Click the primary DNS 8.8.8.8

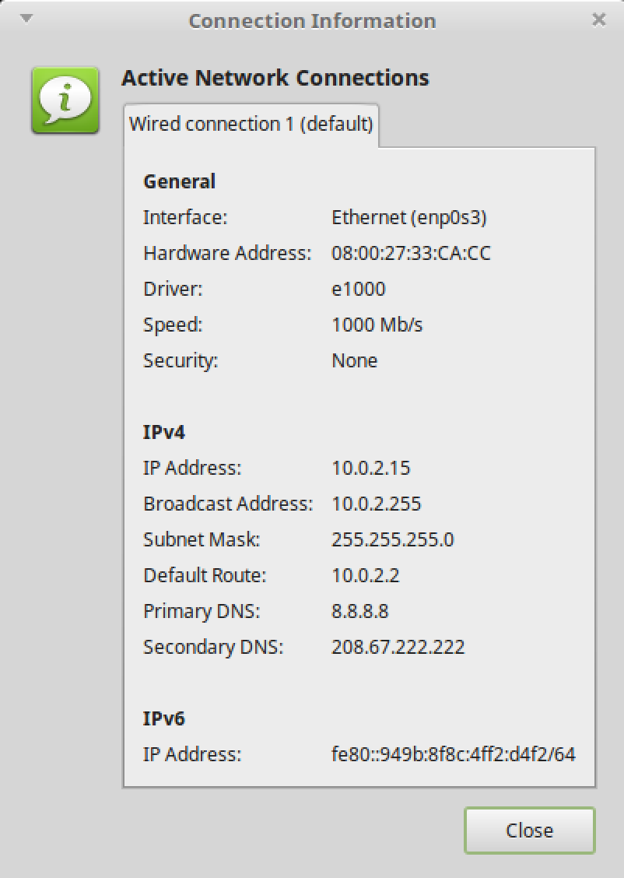359,611
